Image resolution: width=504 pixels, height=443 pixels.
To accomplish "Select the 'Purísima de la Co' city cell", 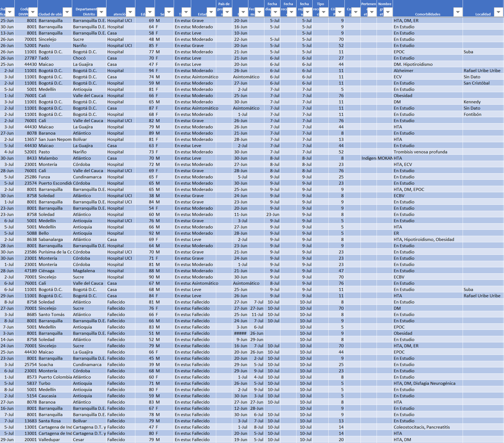I will coord(55,252).
